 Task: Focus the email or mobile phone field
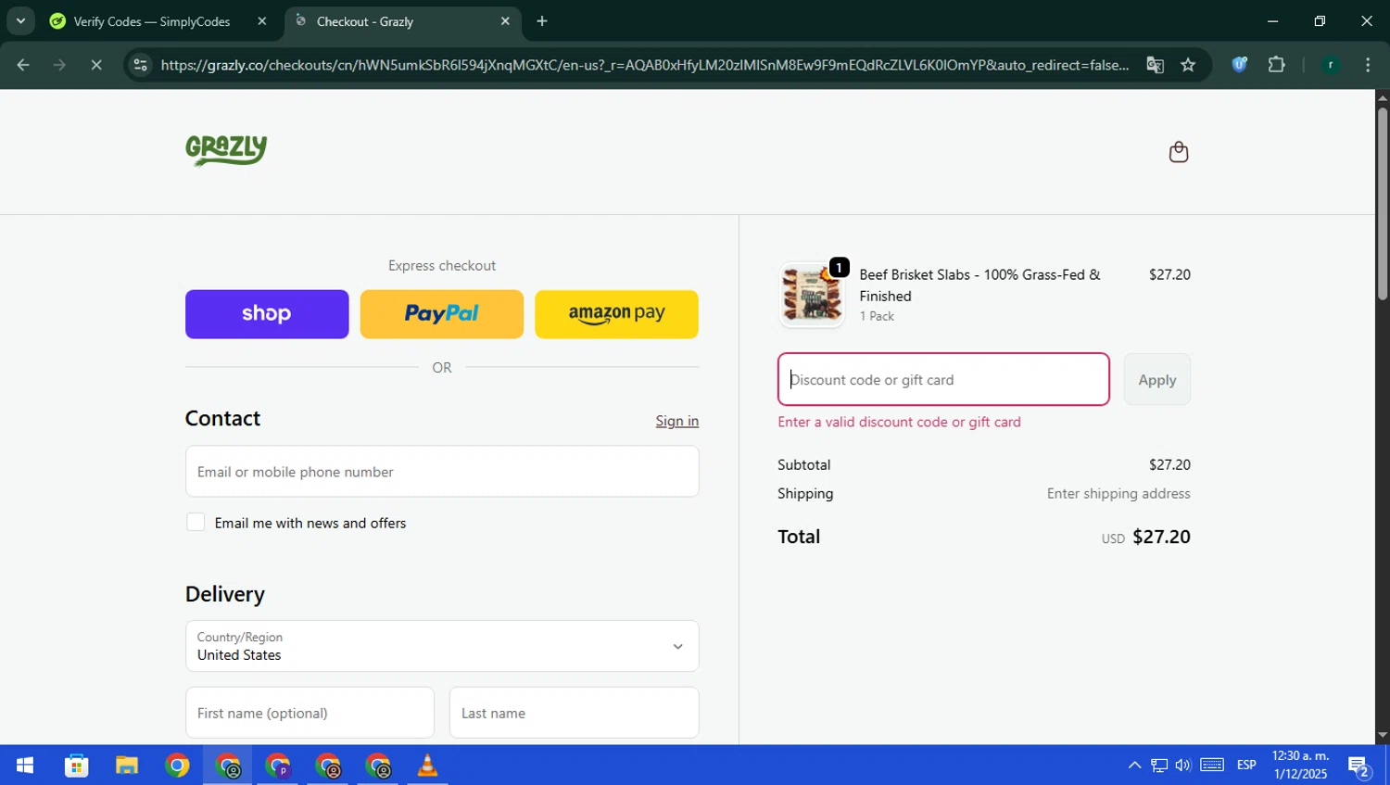tap(442, 472)
